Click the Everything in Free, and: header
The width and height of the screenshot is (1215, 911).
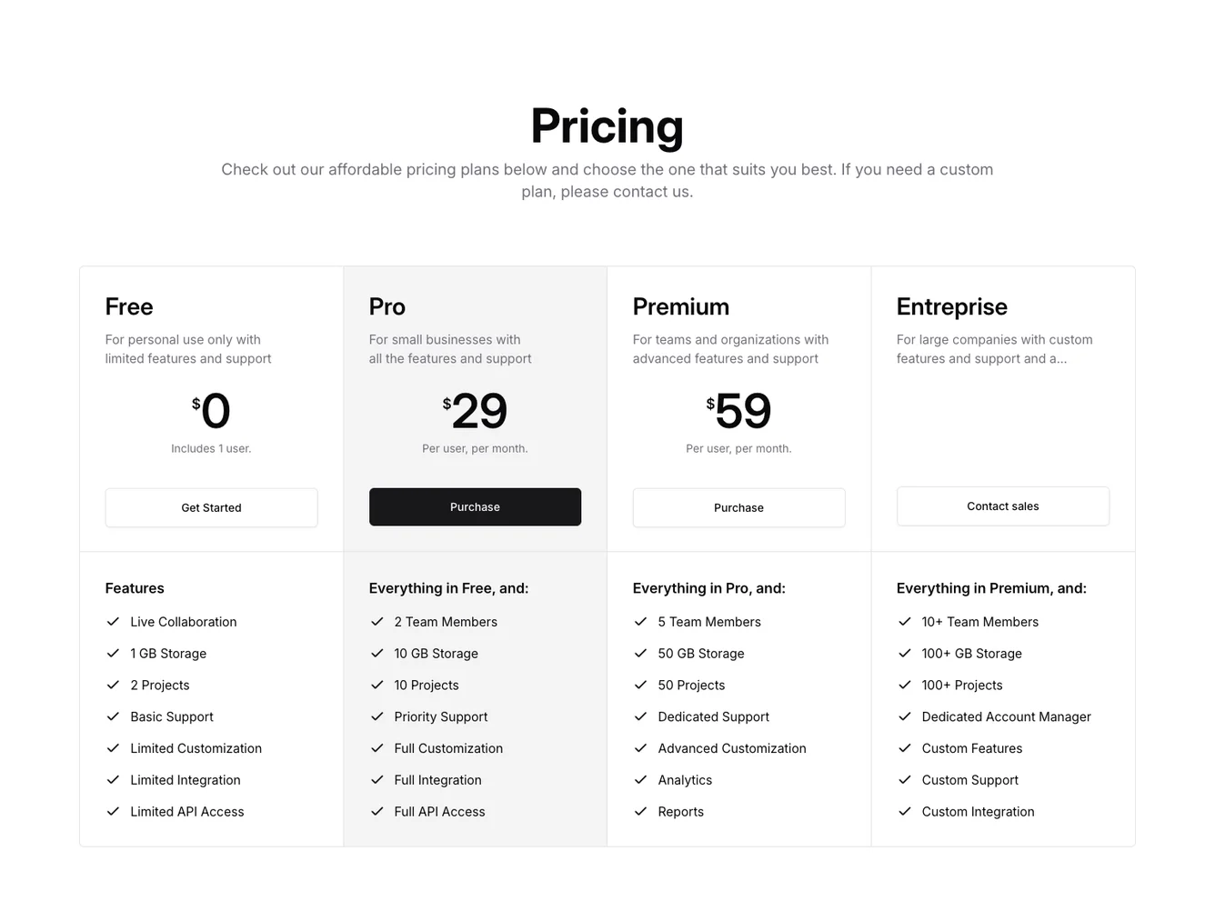point(448,588)
